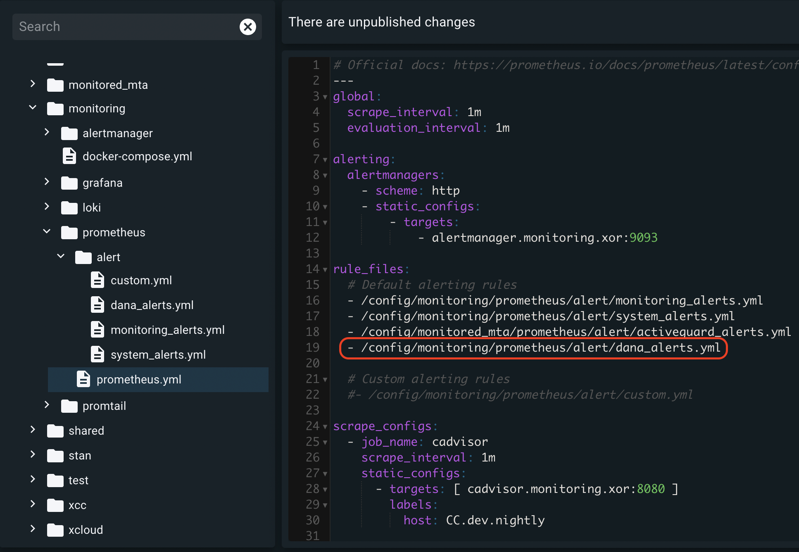The height and width of the screenshot is (552, 799).
Task: Click the activeguard_alerts.yml rule line
Action: [x=569, y=332]
